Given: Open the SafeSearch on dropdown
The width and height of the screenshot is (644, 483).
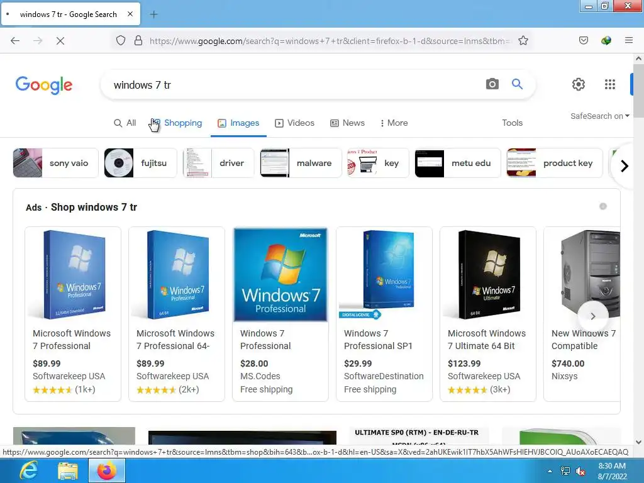Looking at the screenshot, I should (599, 116).
